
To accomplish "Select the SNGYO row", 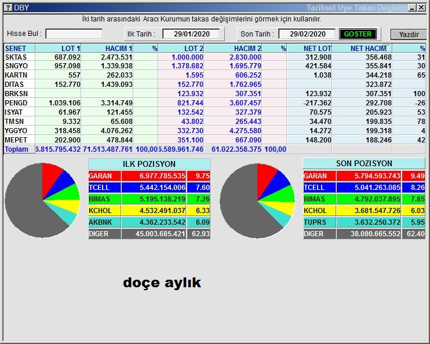I will [x=215, y=66].
